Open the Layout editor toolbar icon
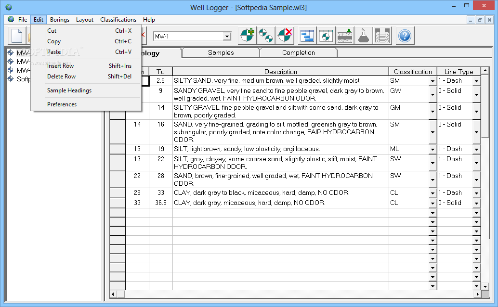The height and width of the screenshot is (307, 498). coord(307,36)
